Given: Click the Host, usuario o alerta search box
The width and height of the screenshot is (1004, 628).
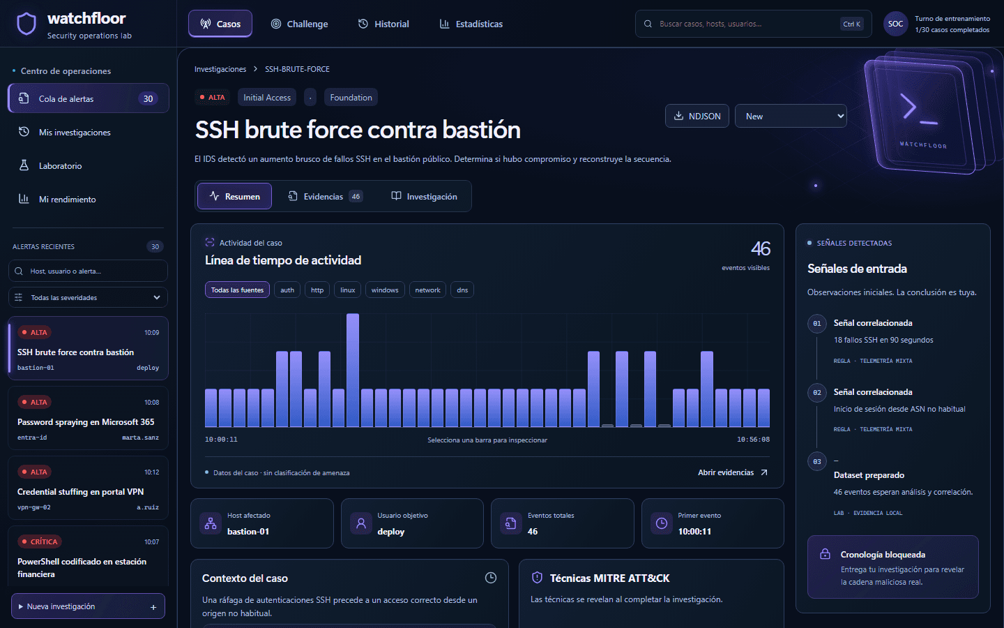Looking at the screenshot, I should (88, 271).
